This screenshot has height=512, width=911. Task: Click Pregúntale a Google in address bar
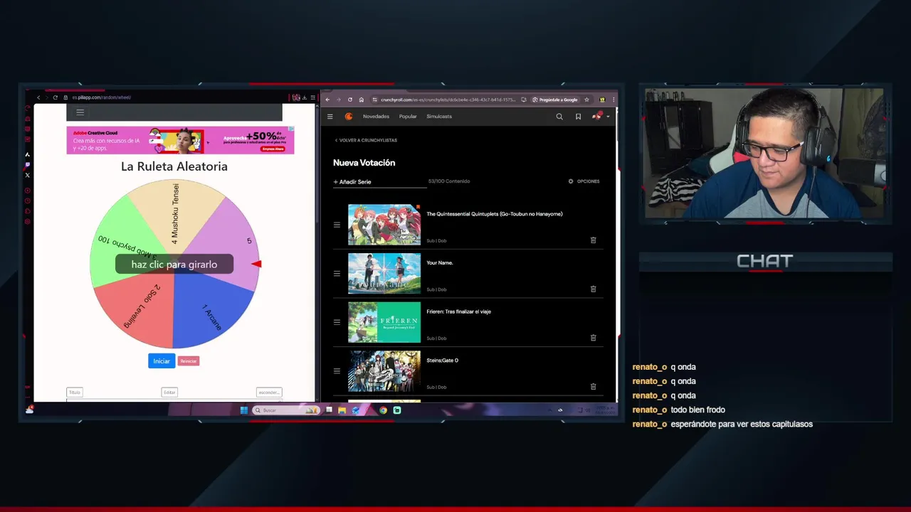click(x=555, y=100)
